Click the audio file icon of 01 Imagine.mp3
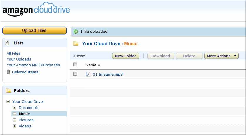Viewport: 246px width, 135px height. click(88, 74)
